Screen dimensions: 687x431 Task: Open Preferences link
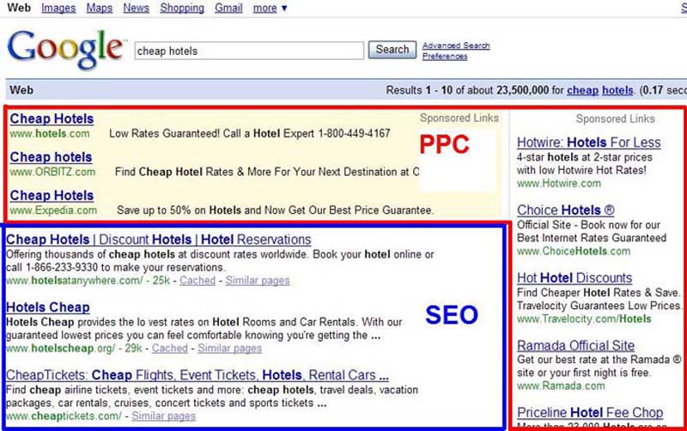click(x=445, y=56)
